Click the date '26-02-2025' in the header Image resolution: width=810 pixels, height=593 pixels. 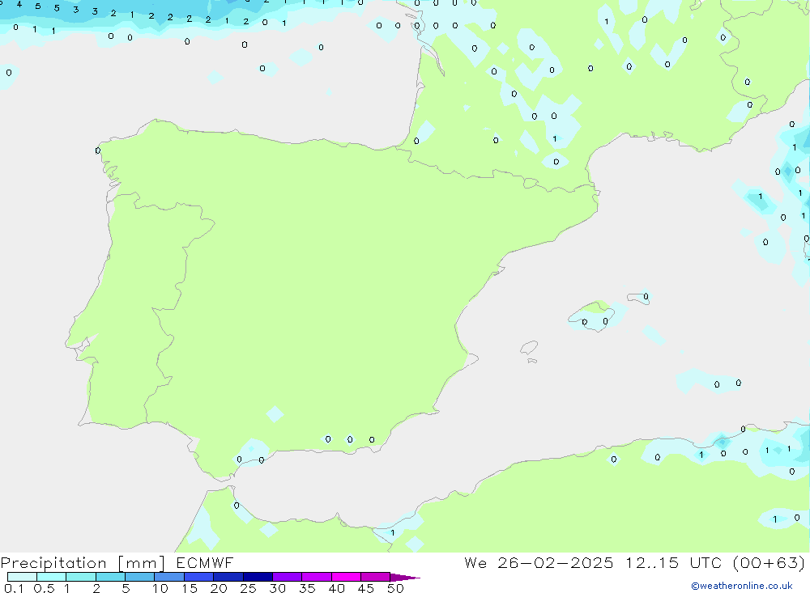tap(556, 562)
